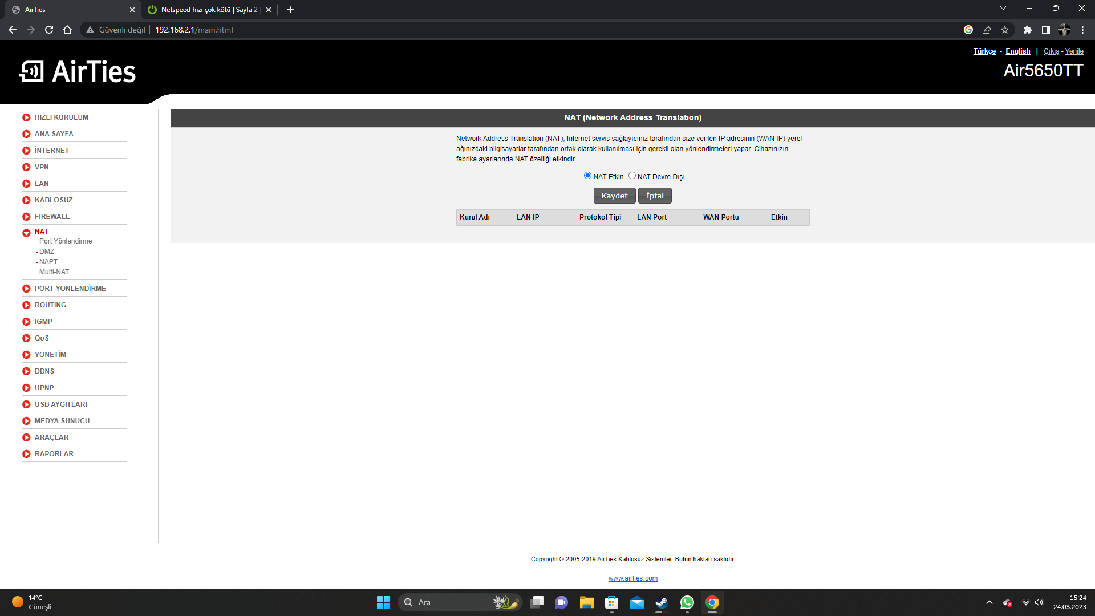The height and width of the screenshot is (616, 1095).
Task: Open the Steam icon in the taskbar
Action: click(x=662, y=602)
